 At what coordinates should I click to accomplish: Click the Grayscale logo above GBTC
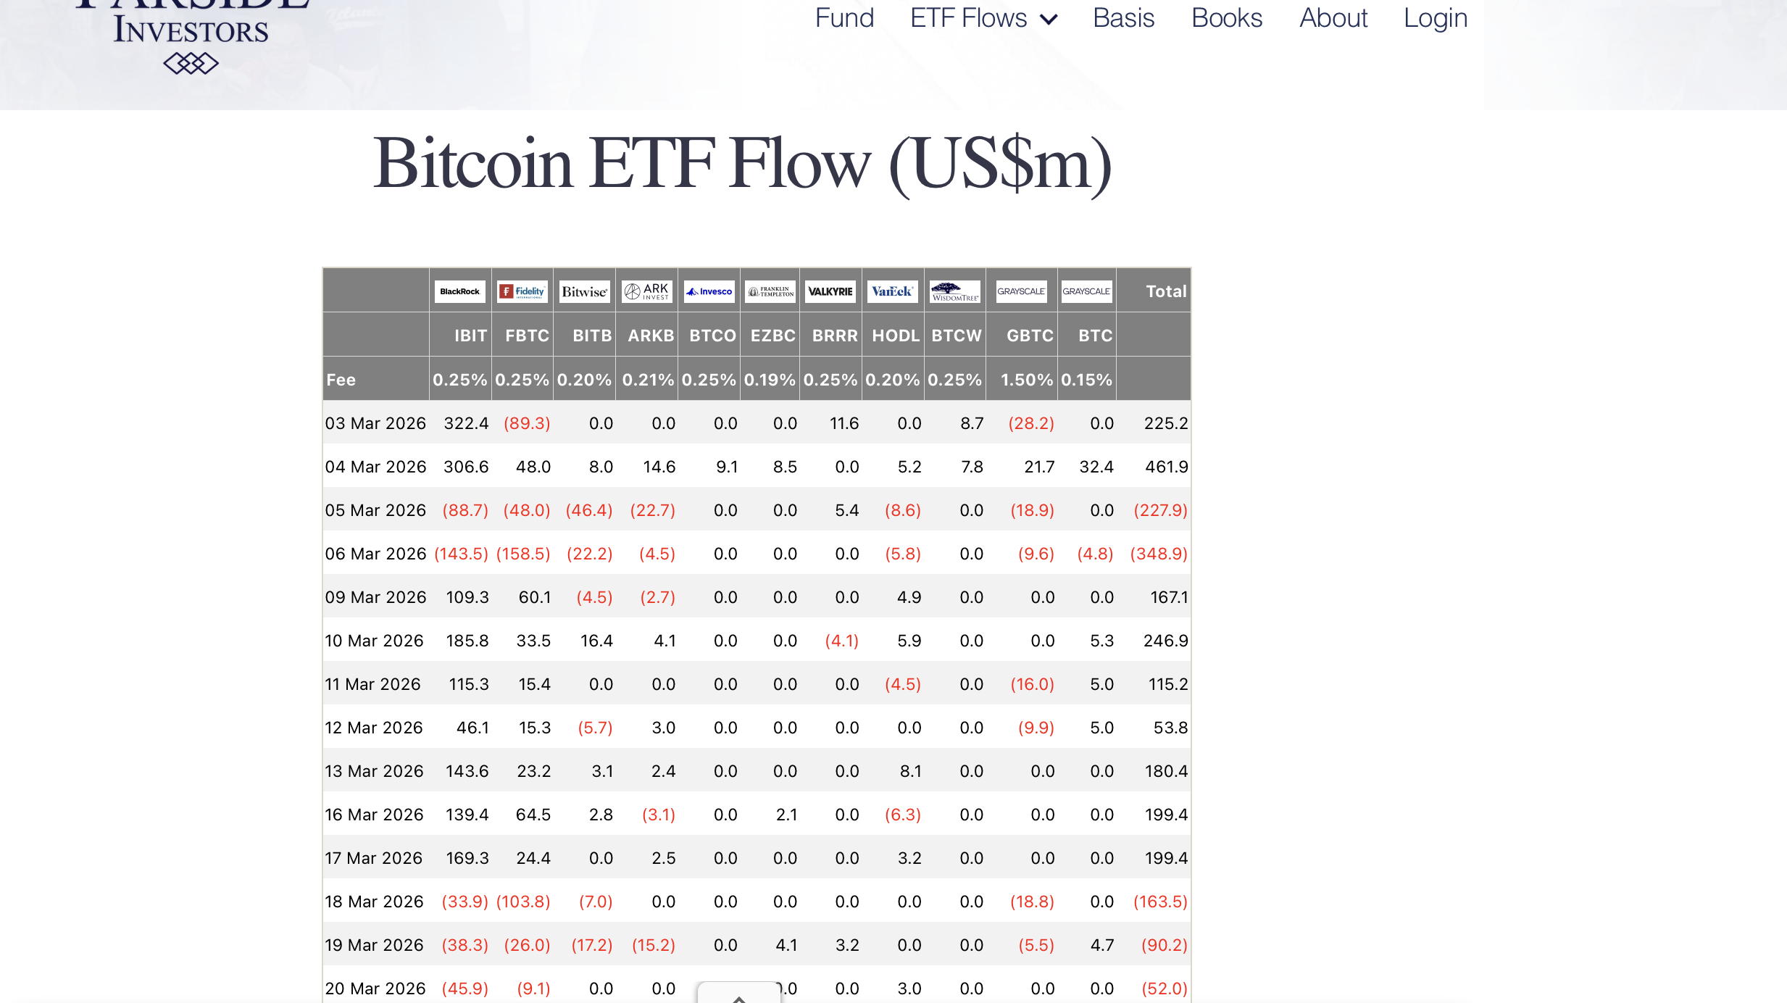click(1022, 291)
